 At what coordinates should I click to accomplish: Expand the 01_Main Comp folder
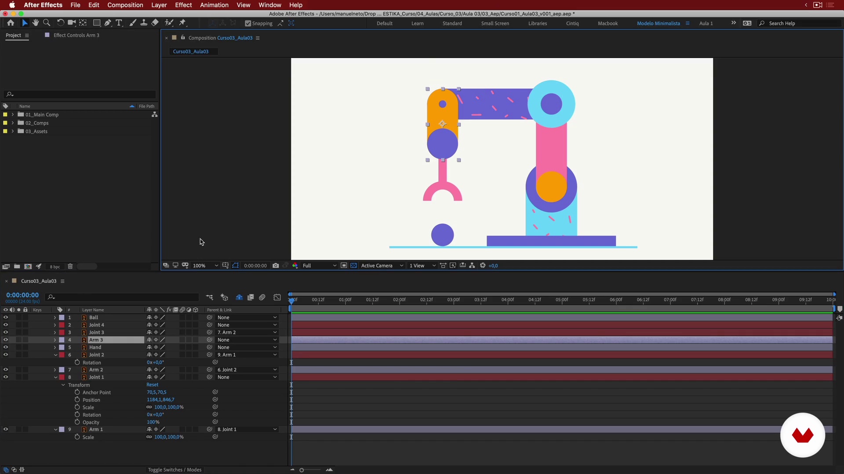pos(13,115)
